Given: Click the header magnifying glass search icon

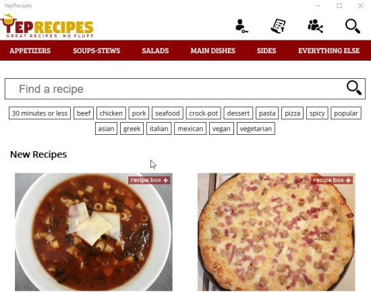Looking at the screenshot, I should (353, 26).
